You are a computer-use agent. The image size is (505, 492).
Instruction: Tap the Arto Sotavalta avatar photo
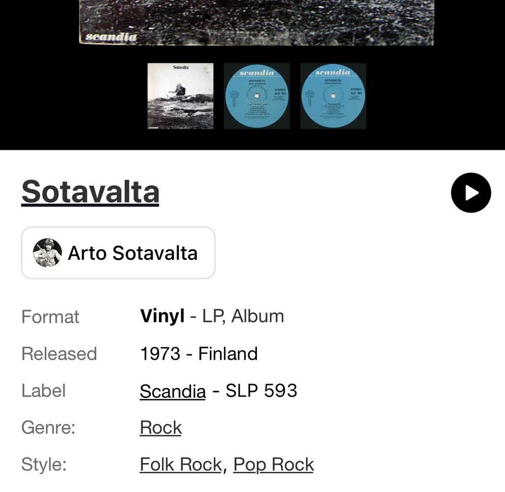(48, 253)
